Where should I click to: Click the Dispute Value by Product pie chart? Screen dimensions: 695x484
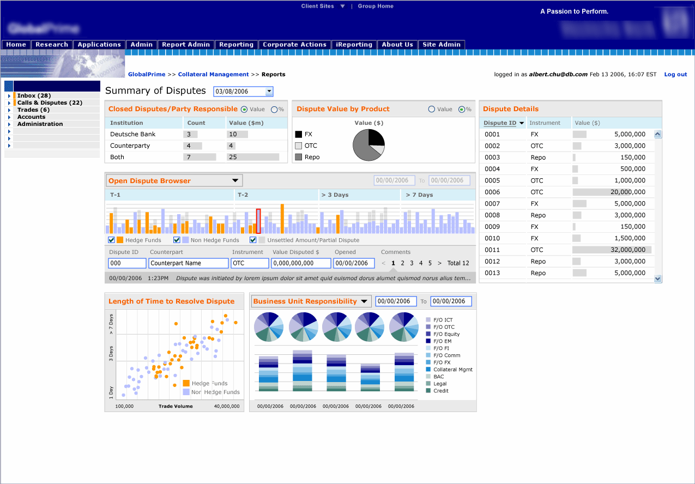369,144
